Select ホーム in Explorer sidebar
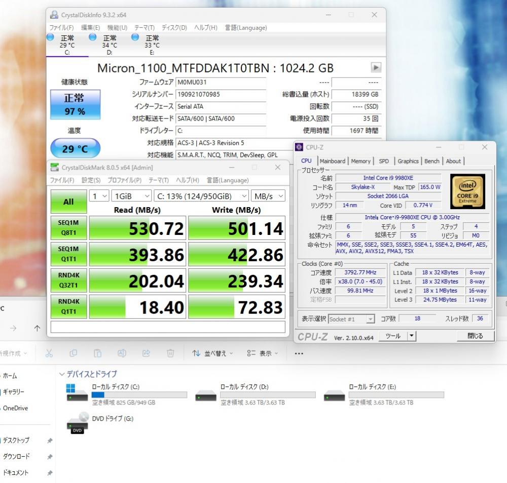 click(x=10, y=376)
